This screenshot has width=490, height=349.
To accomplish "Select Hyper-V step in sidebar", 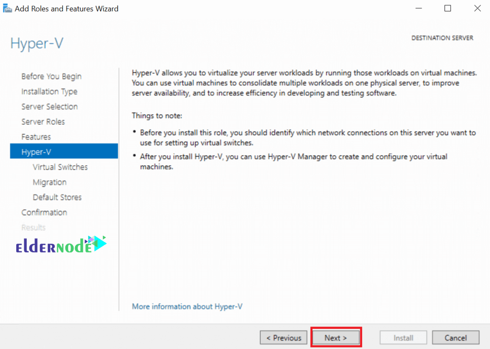I will (64, 152).
